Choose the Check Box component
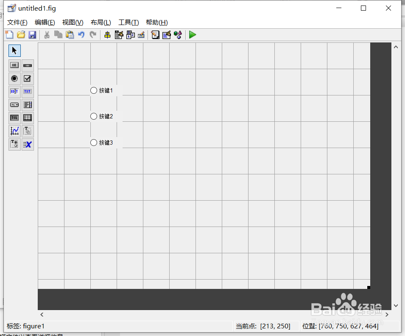Screen dimensions: 405x336 coord(28,78)
